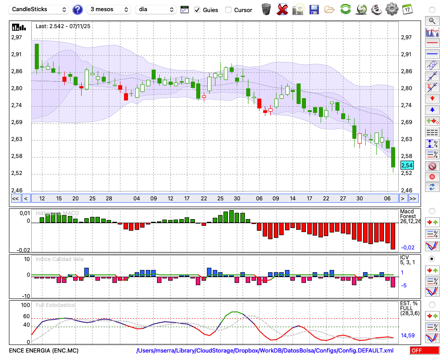Open the 3 mesos period dropdown
Viewport: 446px width, 357px height.
tap(108, 9)
